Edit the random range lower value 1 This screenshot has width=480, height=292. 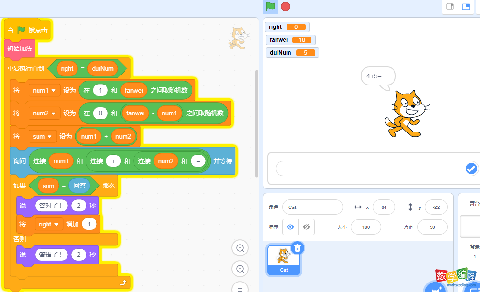click(x=100, y=91)
